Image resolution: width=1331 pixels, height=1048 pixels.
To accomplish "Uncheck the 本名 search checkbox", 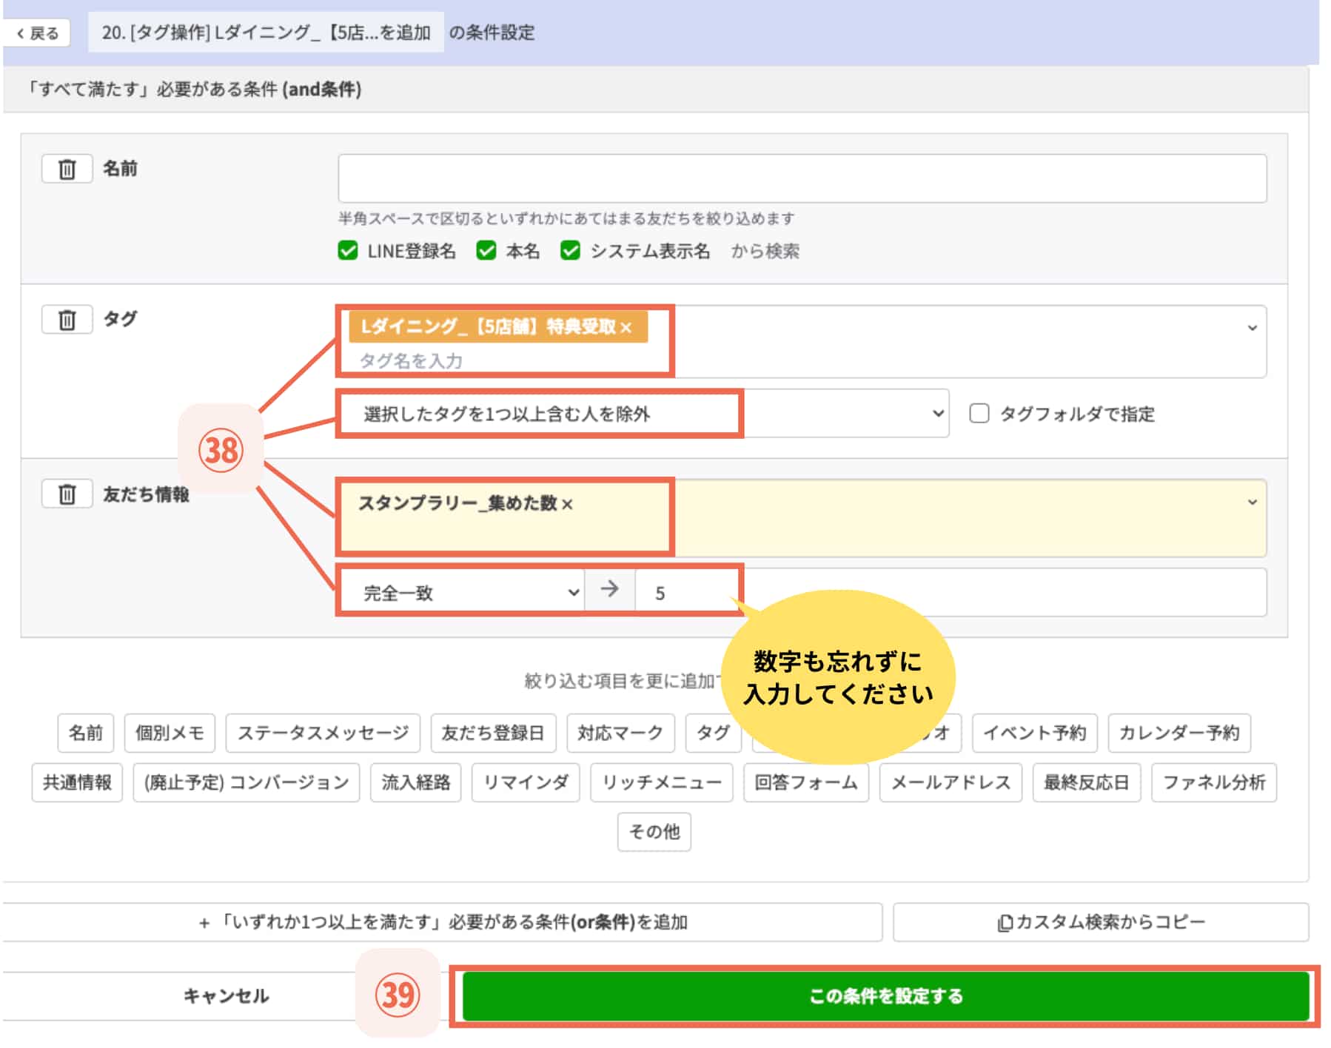I will (486, 251).
